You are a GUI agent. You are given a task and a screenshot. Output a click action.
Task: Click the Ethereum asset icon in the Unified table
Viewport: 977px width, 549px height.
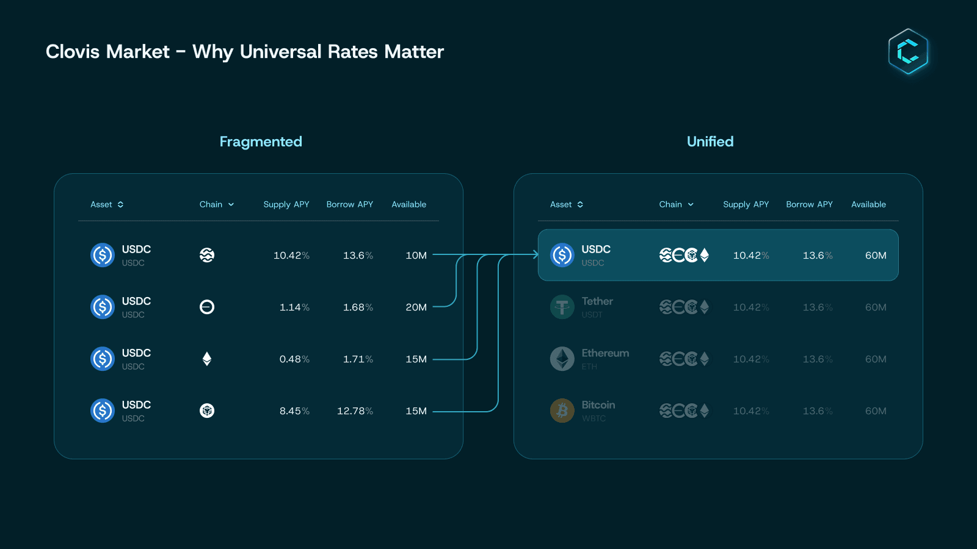click(x=562, y=359)
